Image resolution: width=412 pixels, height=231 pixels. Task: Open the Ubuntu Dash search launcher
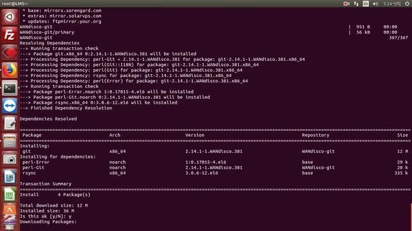pos(10,17)
